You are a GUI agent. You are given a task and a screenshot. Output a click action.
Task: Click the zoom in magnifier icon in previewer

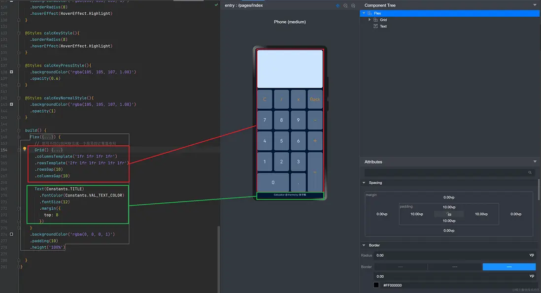(353, 5)
